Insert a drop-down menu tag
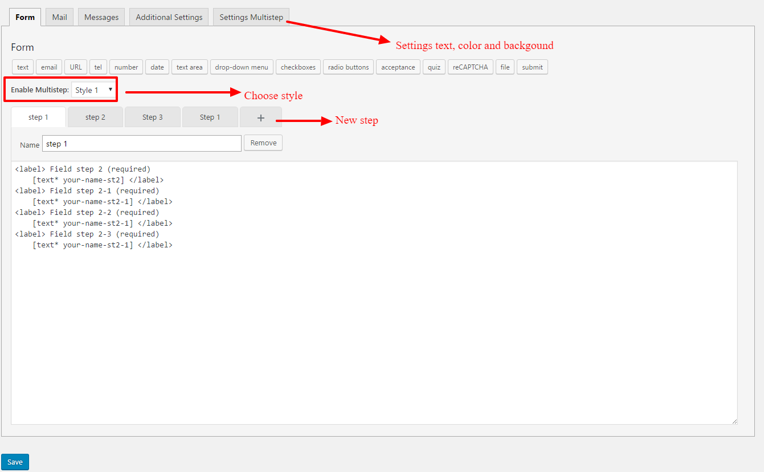The height and width of the screenshot is (472, 764). (x=242, y=67)
